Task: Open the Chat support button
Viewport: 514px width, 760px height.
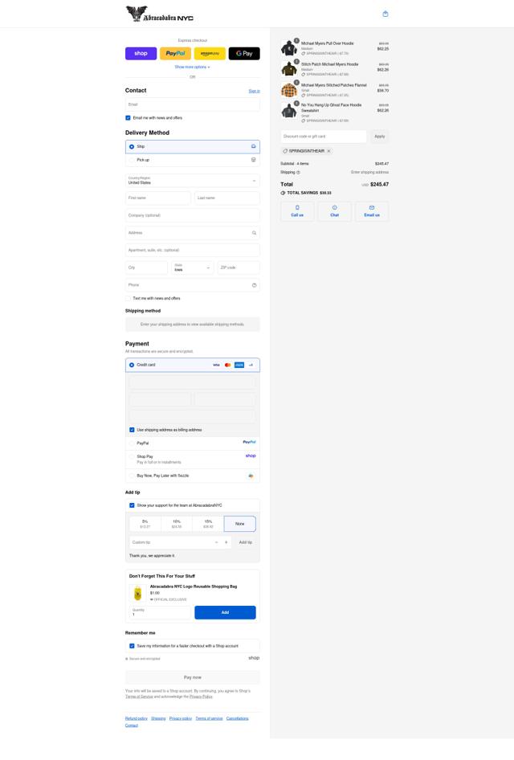Action: [335, 211]
